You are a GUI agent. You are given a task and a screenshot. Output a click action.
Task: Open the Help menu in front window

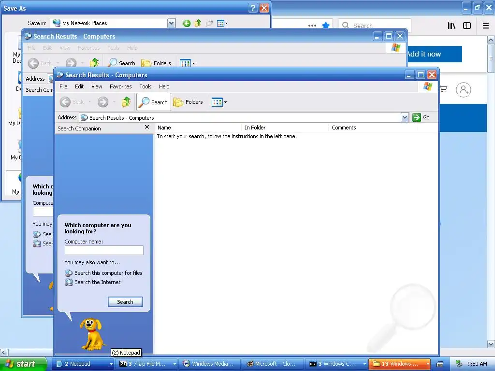point(164,86)
